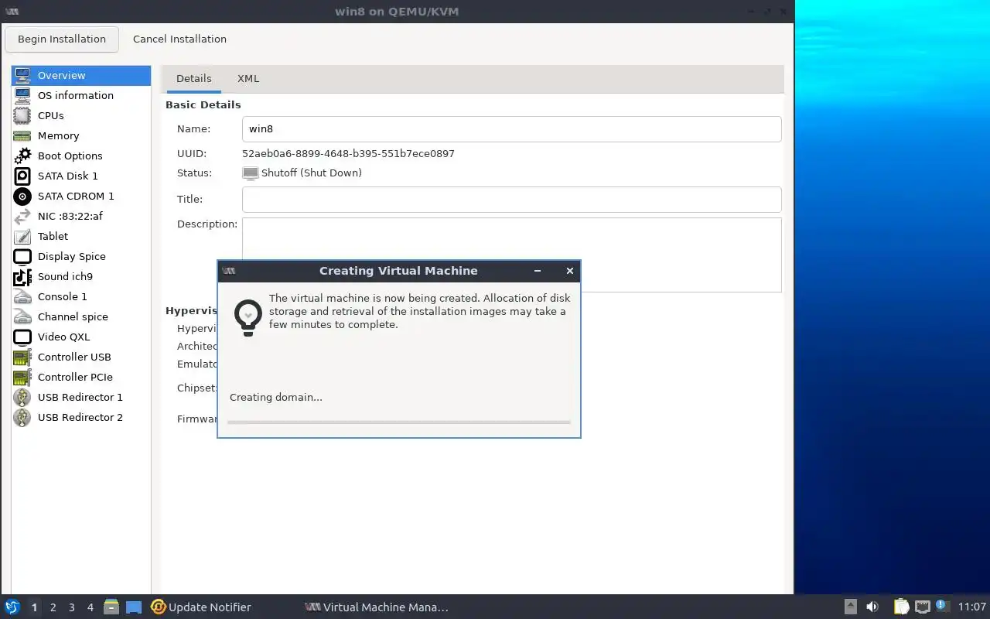Viewport: 990px width, 619px height.
Task: Click the lightbulb icon in the dialog
Action: click(248, 317)
